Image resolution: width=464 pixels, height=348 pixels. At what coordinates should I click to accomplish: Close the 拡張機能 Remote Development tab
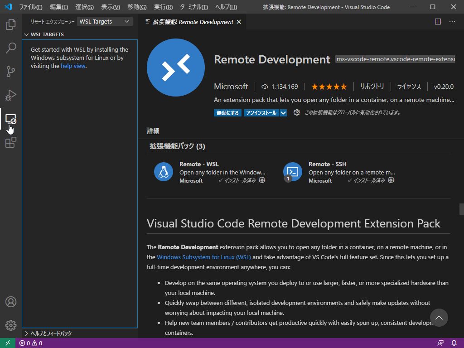coord(239,22)
